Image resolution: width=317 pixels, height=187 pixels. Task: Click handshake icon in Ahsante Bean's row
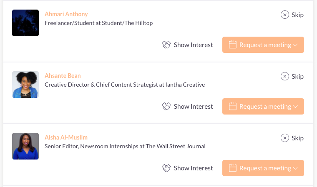coord(166,106)
